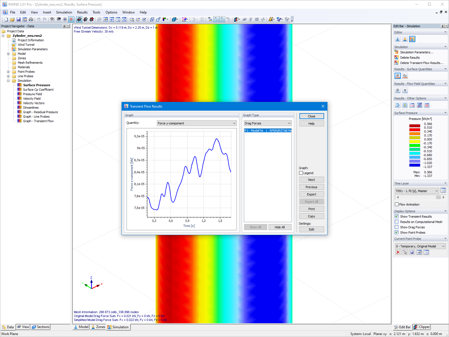449x337 pixels.
Task: Collapse the Zylinder_neu.rws2 root node
Action: pos(3,36)
